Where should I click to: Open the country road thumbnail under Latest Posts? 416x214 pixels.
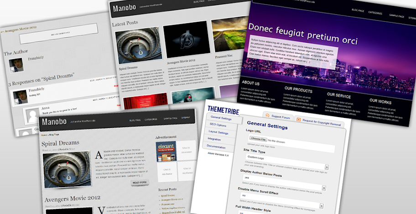pyautogui.click(x=230, y=34)
